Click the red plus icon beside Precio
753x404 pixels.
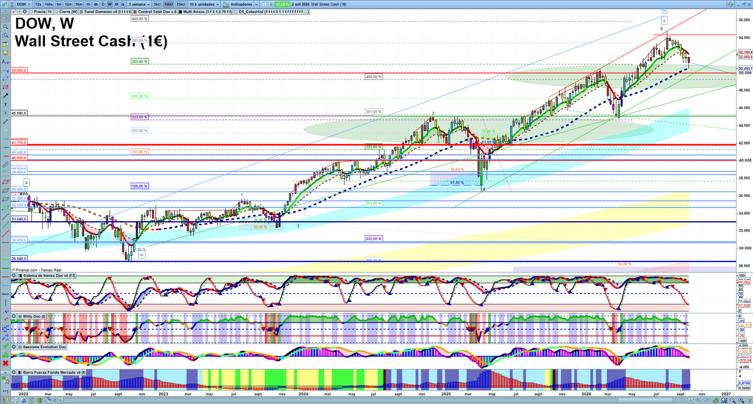point(14,12)
